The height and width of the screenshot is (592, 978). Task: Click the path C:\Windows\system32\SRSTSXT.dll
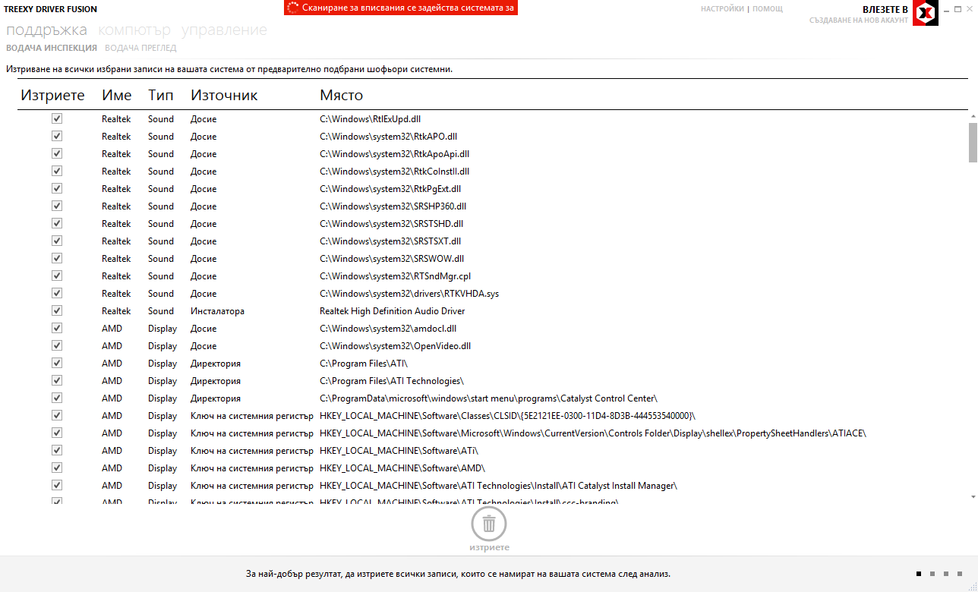[x=390, y=241]
